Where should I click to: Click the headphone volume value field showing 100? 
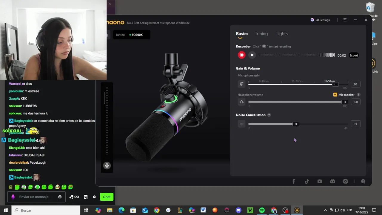pos(355,102)
